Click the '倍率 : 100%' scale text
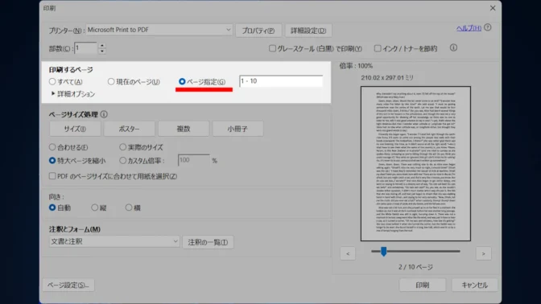Image resolution: width=541 pixels, height=304 pixels. (356, 66)
